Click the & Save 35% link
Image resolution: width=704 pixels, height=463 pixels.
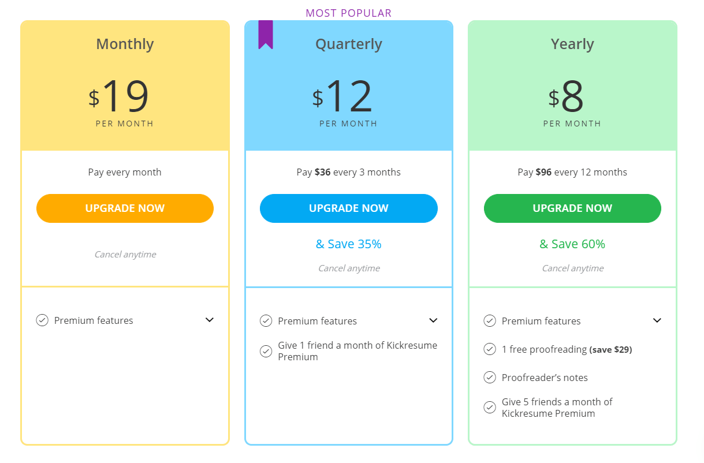pos(348,244)
